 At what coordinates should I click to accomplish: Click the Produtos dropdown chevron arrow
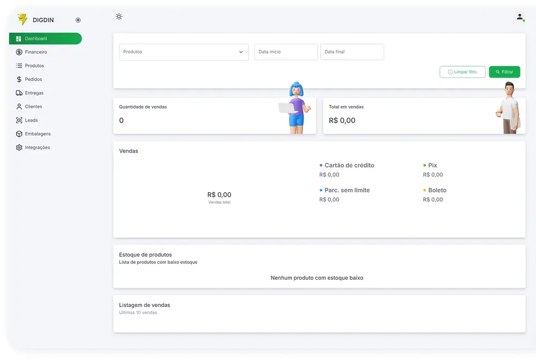(241, 52)
